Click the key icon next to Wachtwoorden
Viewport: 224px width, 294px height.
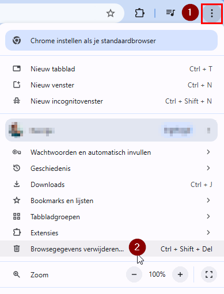(17, 152)
